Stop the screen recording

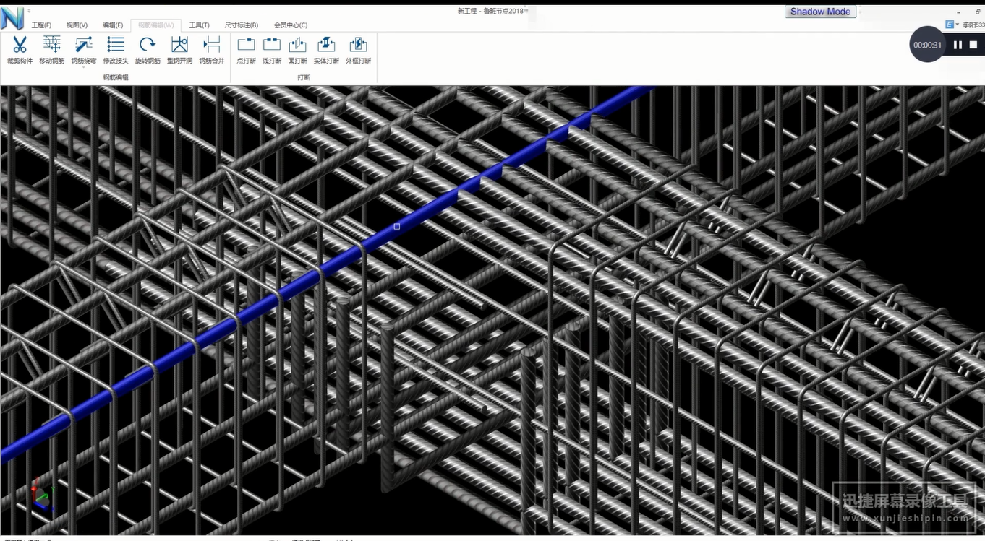[x=973, y=45]
